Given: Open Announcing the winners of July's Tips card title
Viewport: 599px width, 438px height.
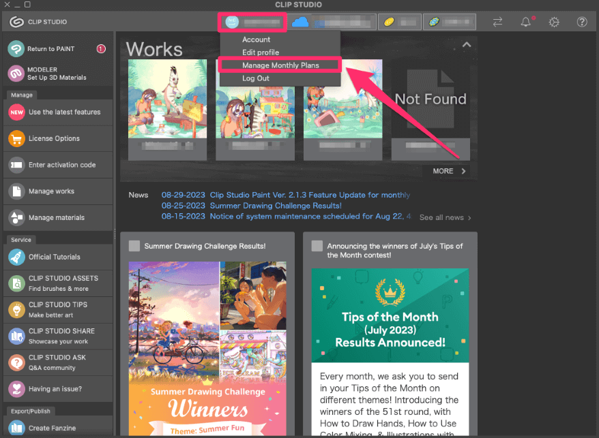Looking at the screenshot, I should (x=394, y=250).
